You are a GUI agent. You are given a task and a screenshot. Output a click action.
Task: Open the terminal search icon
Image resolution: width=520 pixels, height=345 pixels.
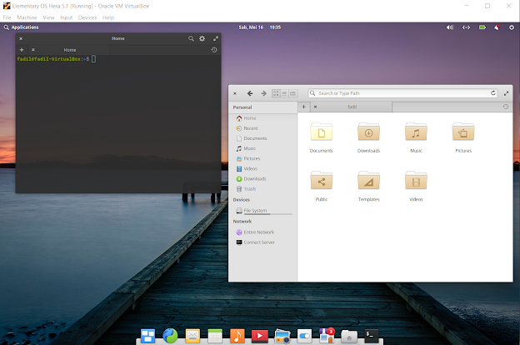[x=191, y=38]
